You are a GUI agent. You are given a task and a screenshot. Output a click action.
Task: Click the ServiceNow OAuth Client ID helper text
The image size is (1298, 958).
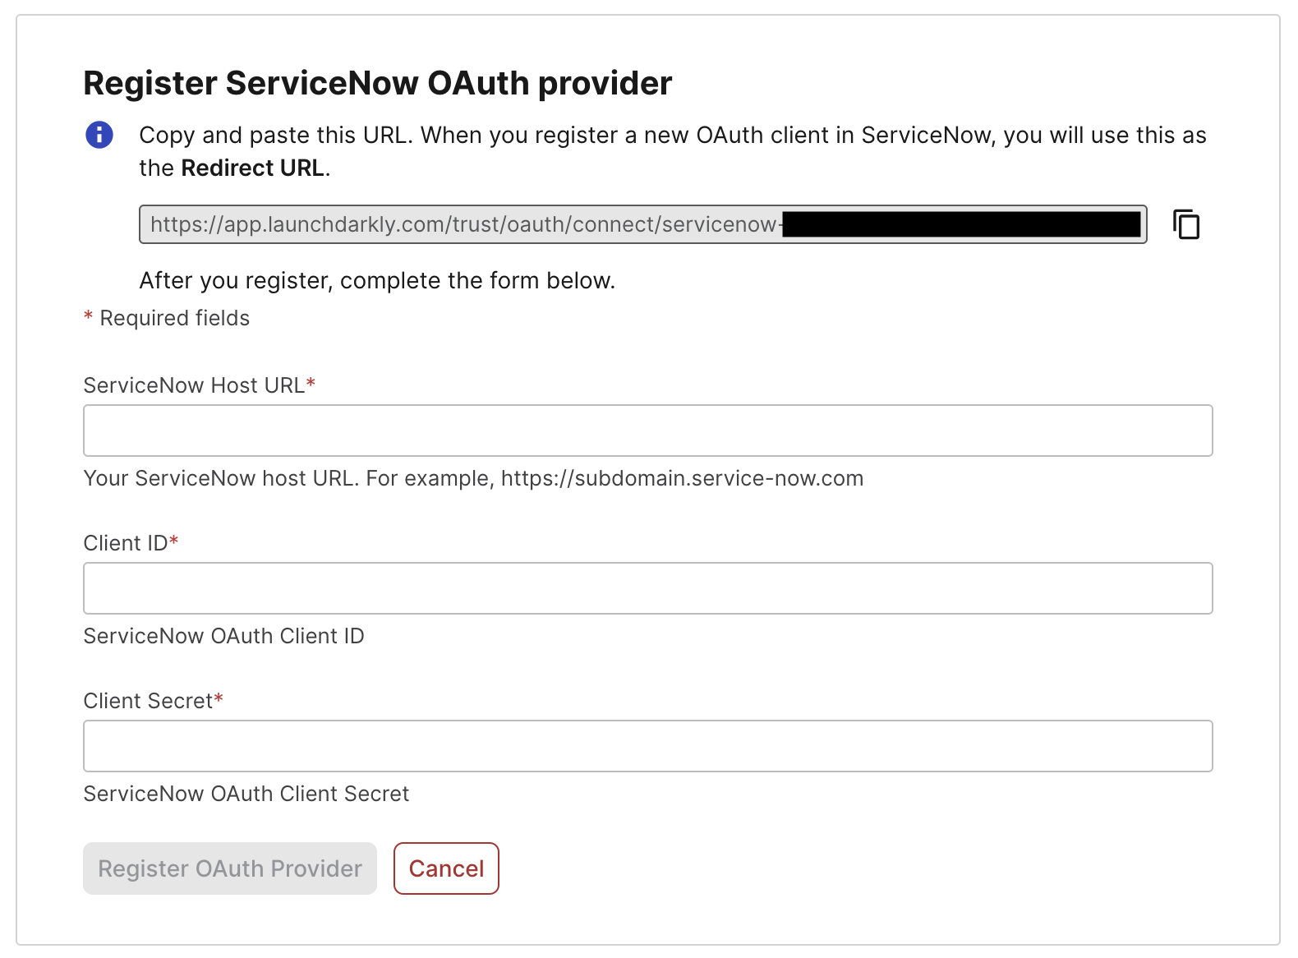pyautogui.click(x=223, y=635)
